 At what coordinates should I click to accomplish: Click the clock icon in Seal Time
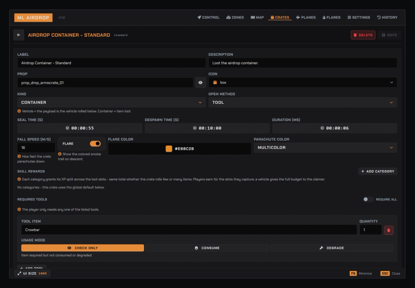(x=67, y=128)
